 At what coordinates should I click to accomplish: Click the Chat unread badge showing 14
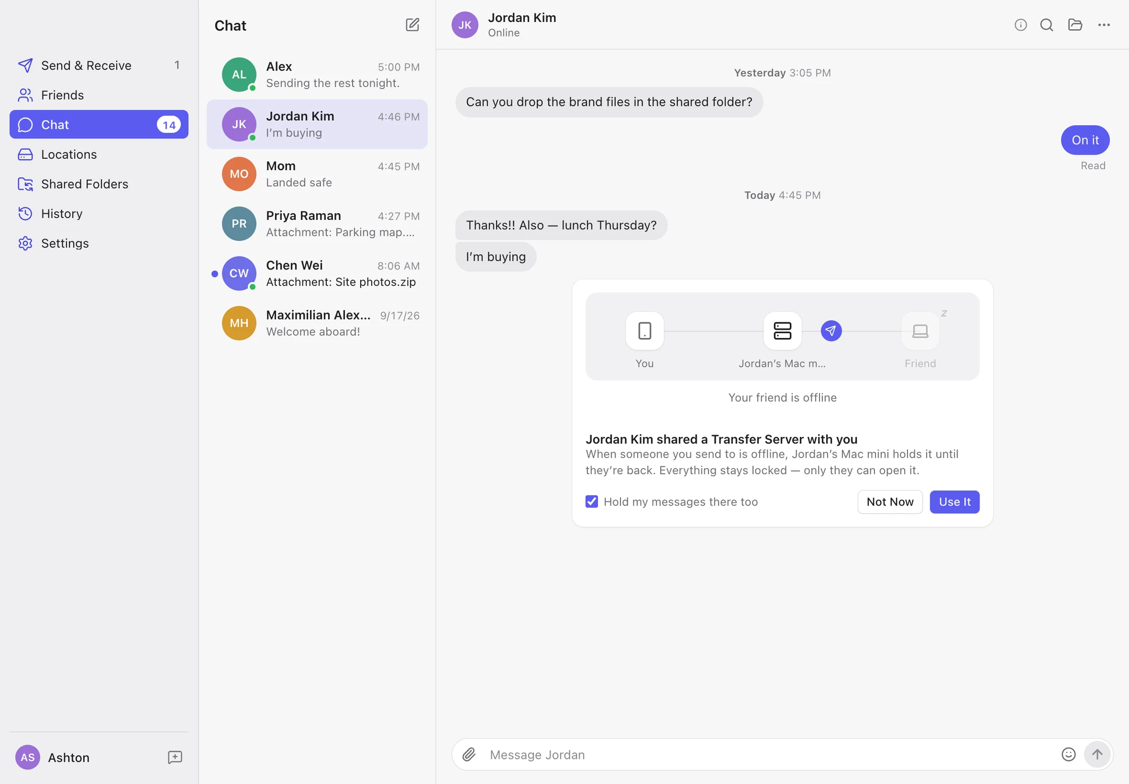point(168,124)
